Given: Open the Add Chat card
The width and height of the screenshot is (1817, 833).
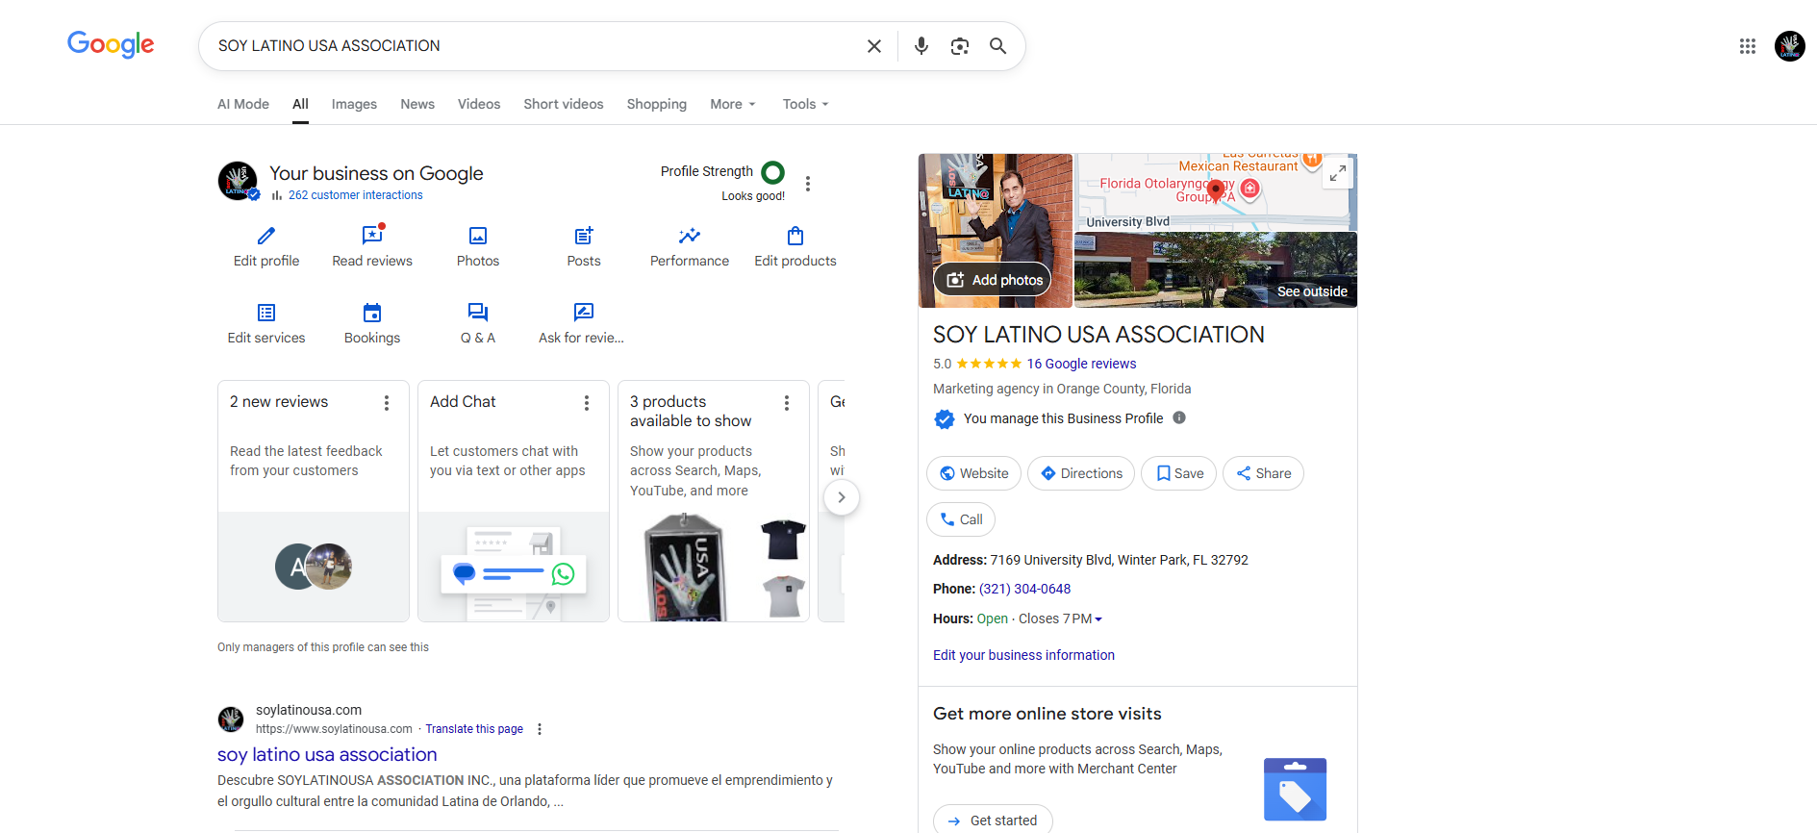Looking at the screenshot, I should click(x=514, y=501).
